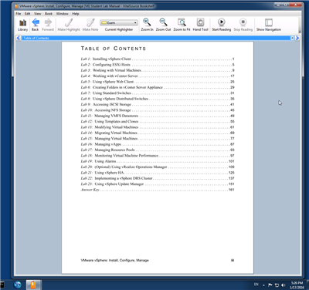This screenshot has width=309, height=290.
Task: Go to next page arrow
Action: click(297, 38)
